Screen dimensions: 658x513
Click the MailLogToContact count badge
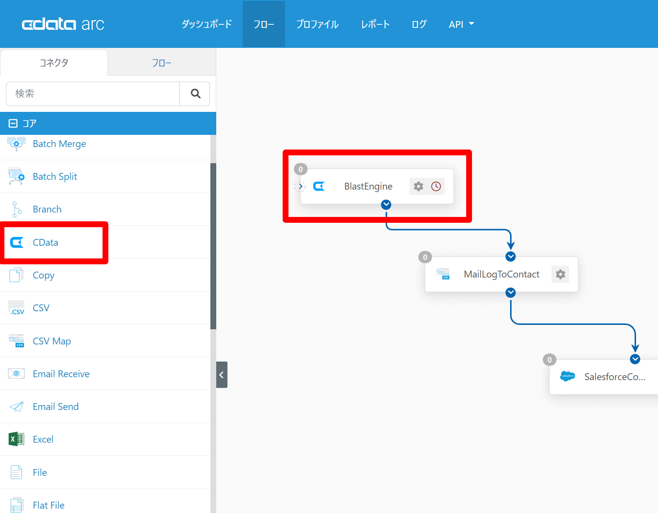(425, 257)
